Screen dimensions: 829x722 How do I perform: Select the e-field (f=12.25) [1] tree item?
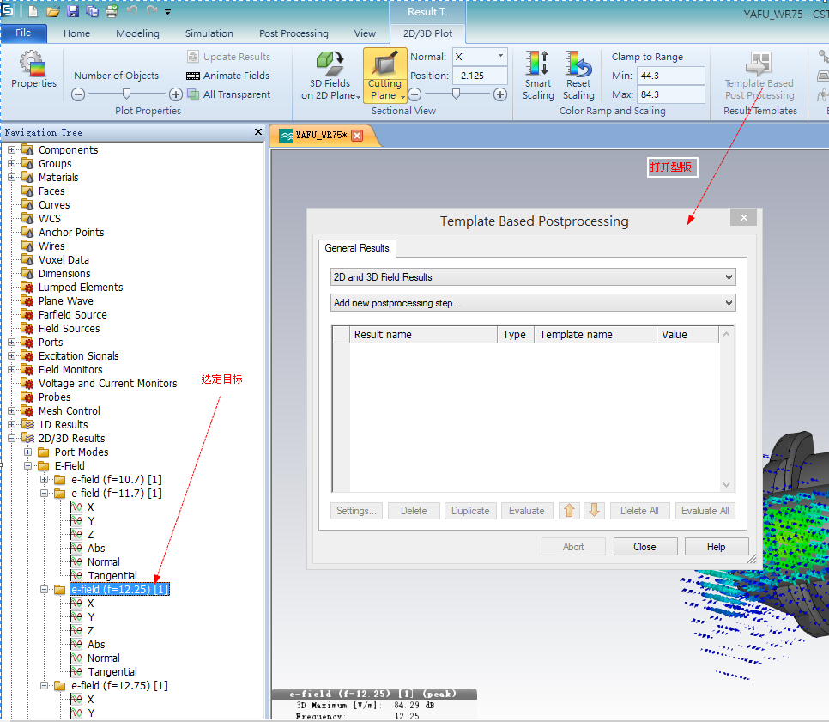[x=120, y=589]
